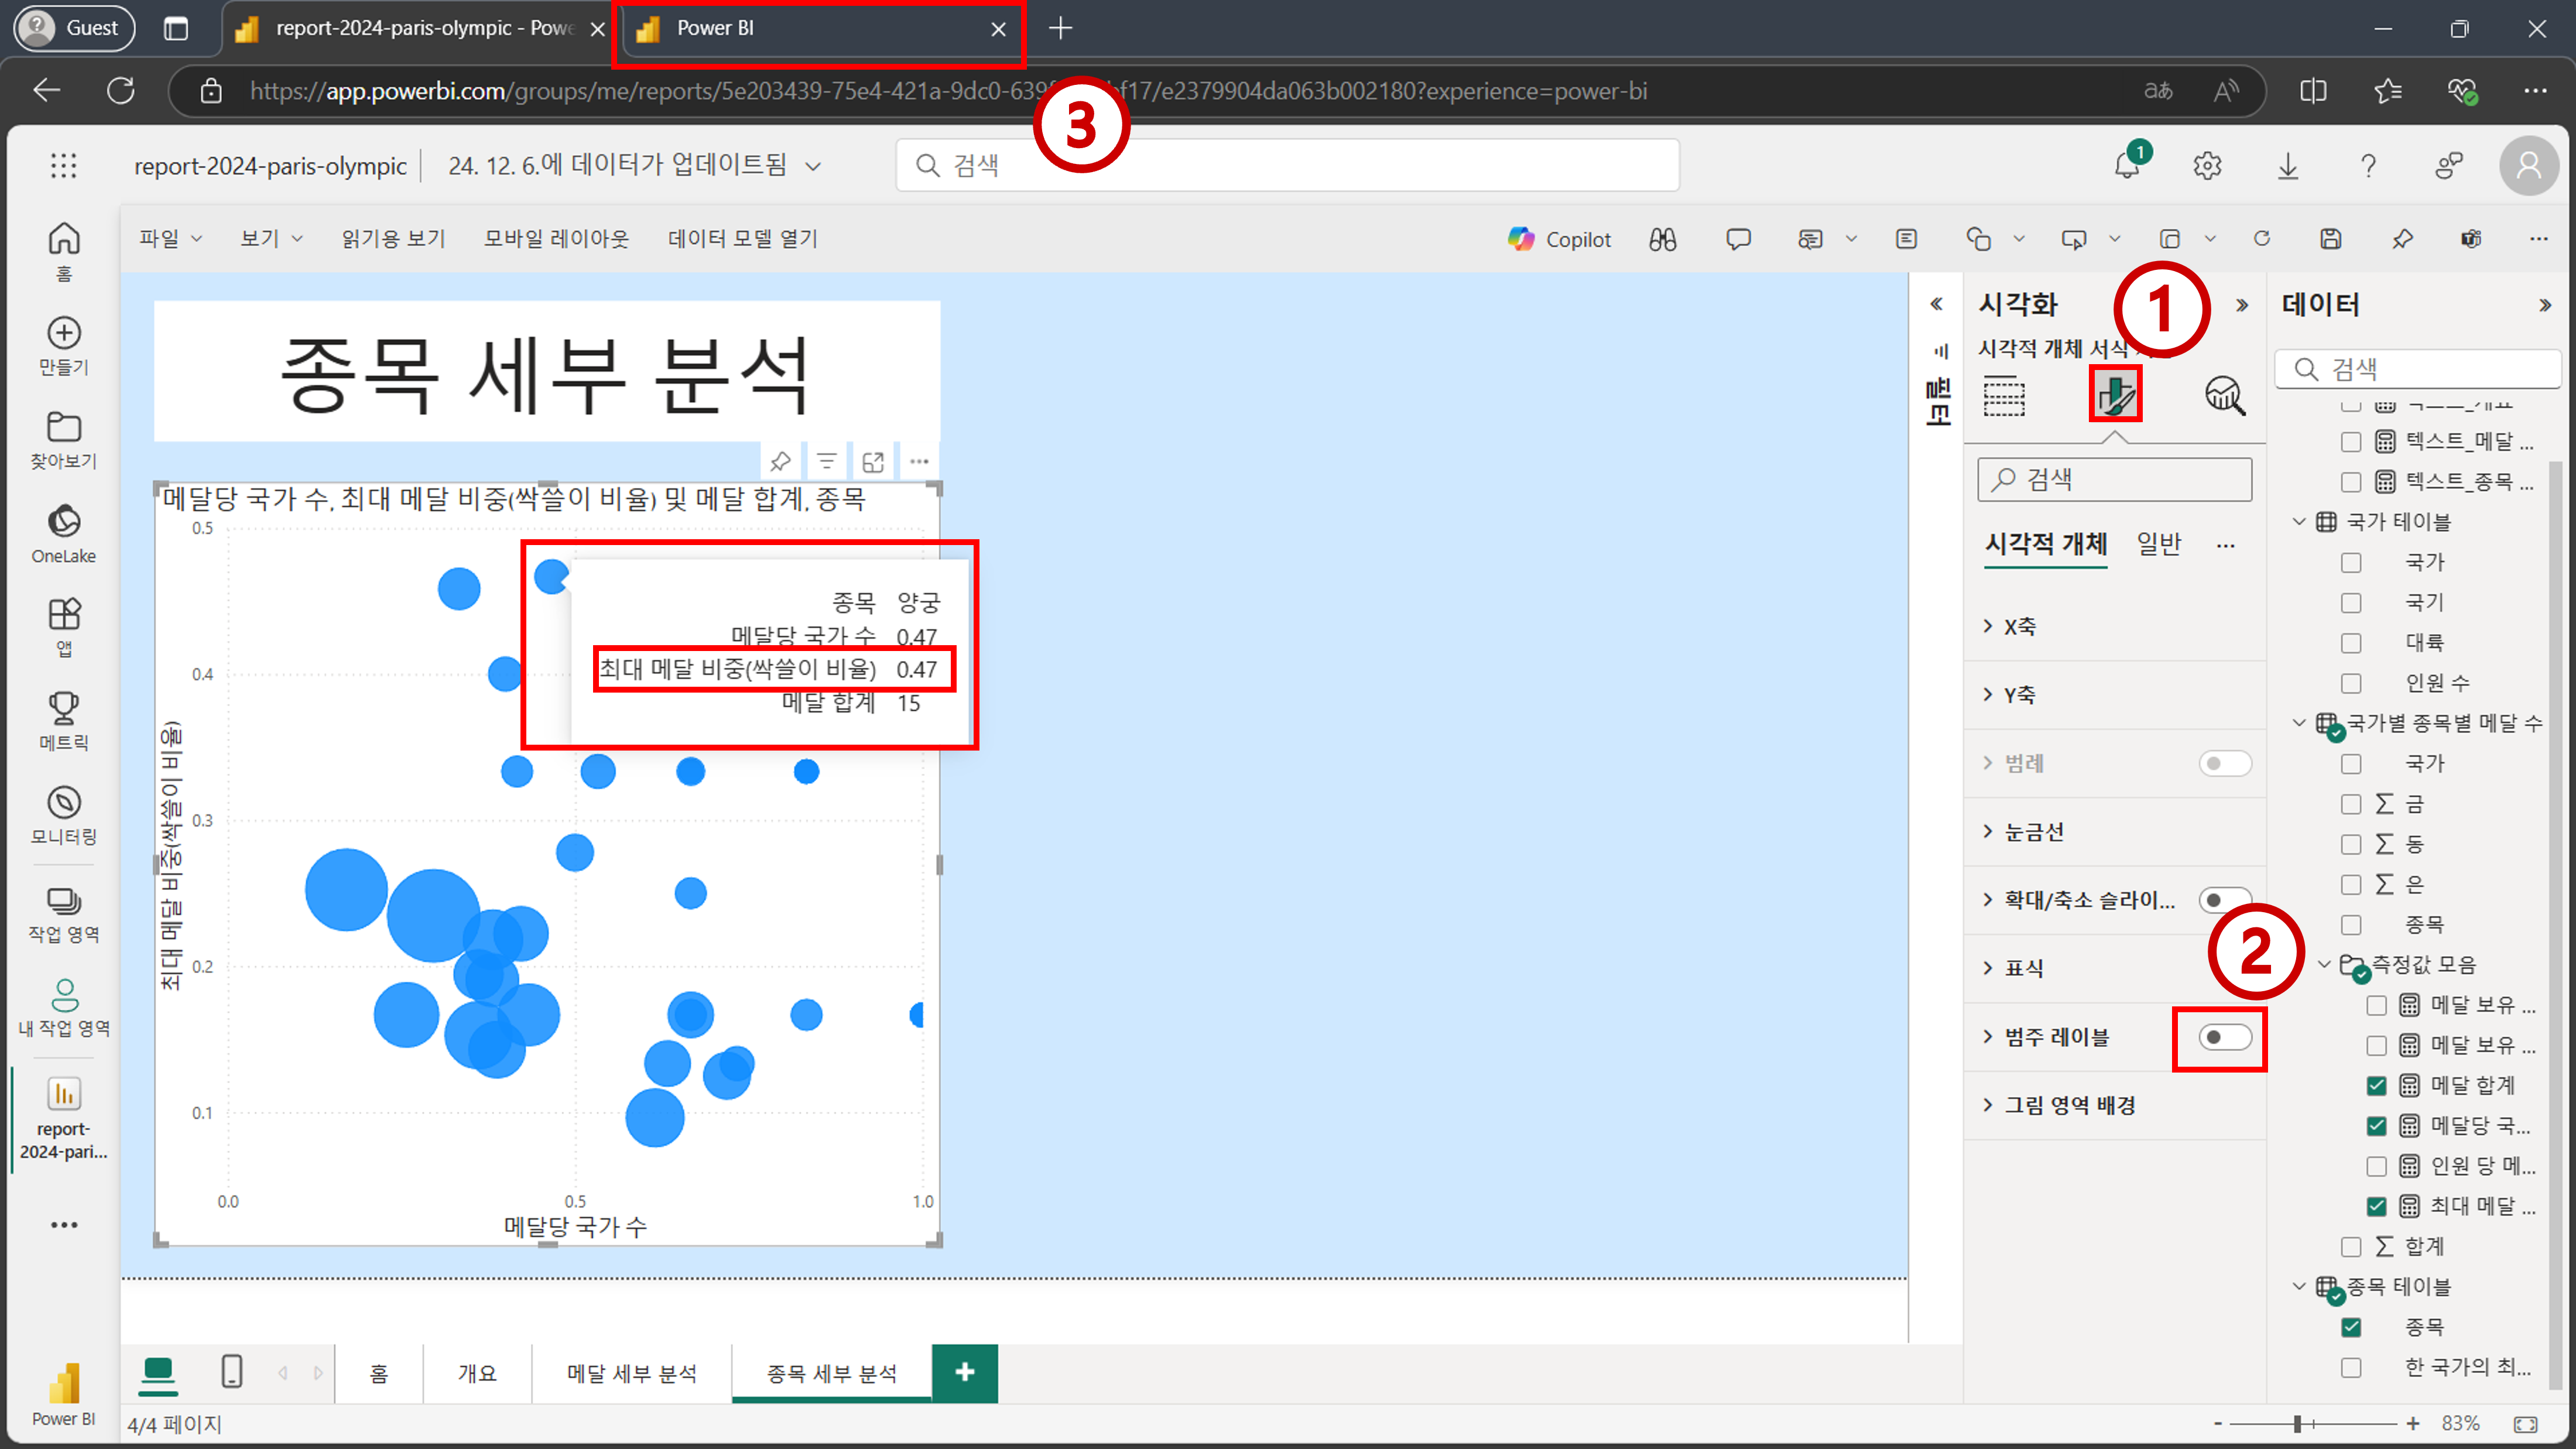
Task: Click 데이터 모델 열기
Action: coord(742,239)
